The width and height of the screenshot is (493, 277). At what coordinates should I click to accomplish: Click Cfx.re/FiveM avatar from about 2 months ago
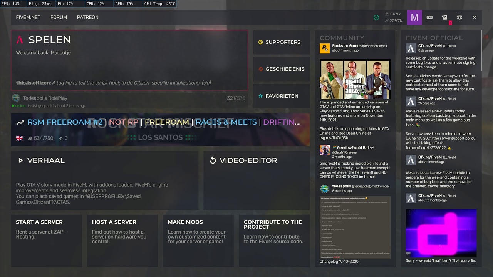click(x=411, y=198)
